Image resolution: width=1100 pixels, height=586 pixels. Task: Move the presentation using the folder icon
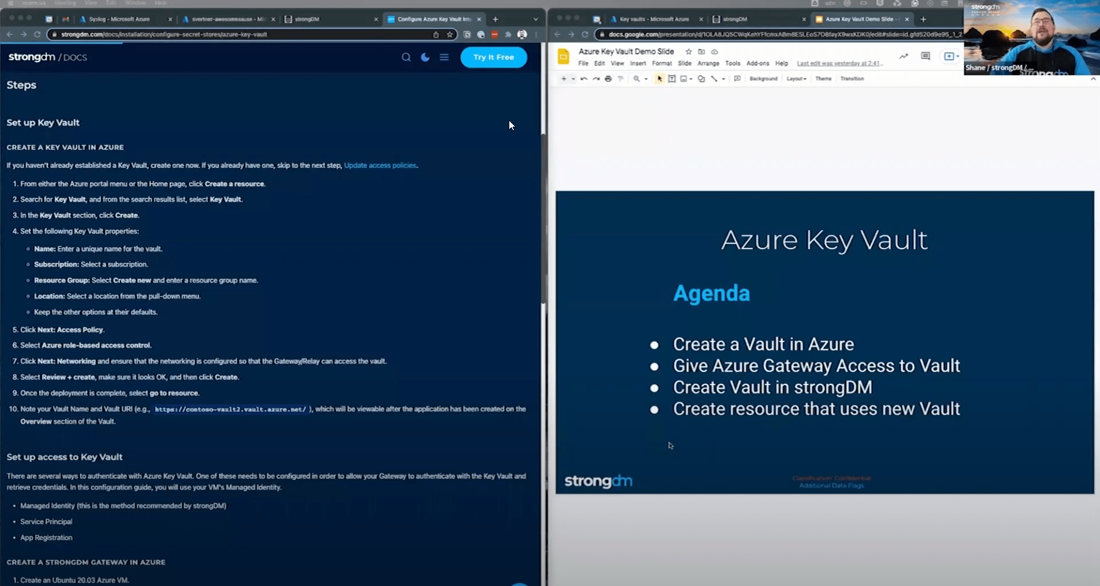tap(701, 51)
